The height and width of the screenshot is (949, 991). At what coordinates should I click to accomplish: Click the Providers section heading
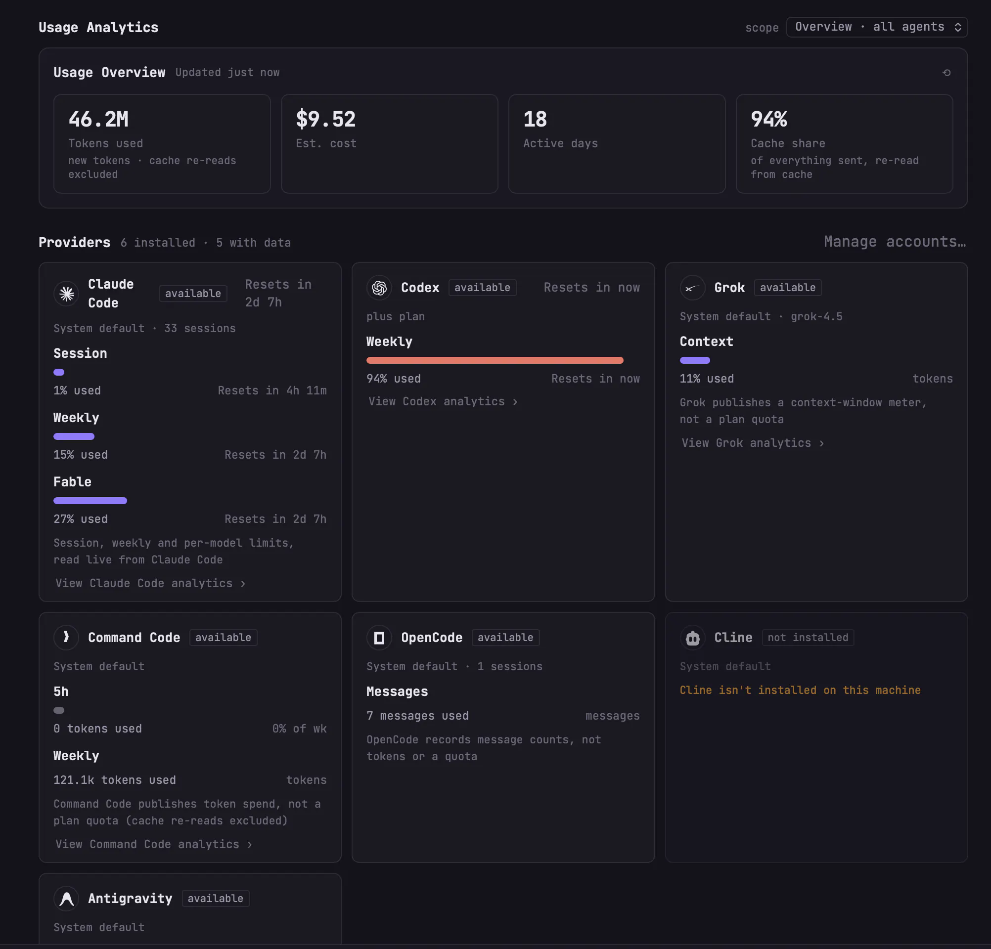pyautogui.click(x=74, y=242)
